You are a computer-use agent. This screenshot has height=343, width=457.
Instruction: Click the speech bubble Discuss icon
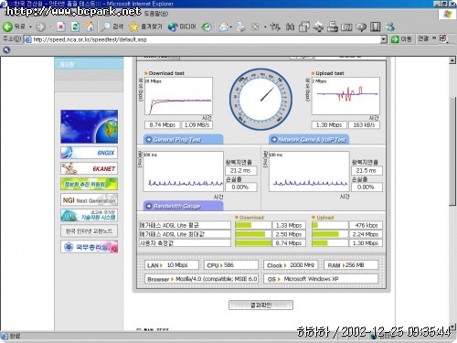pos(361,27)
